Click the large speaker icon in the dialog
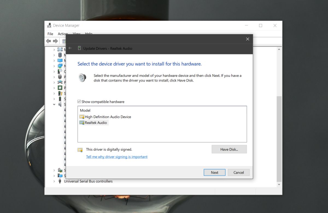This screenshot has height=213, width=328. pyautogui.click(x=82, y=78)
